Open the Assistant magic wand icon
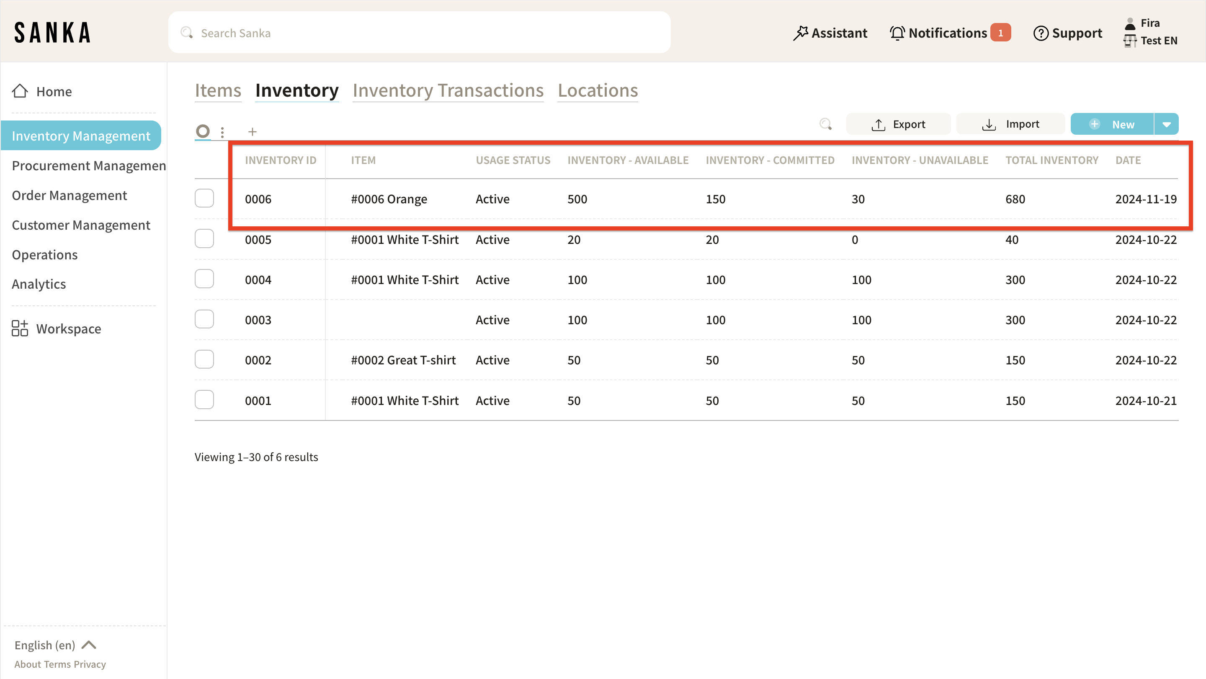The width and height of the screenshot is (1206, 679). coord(800,33)
